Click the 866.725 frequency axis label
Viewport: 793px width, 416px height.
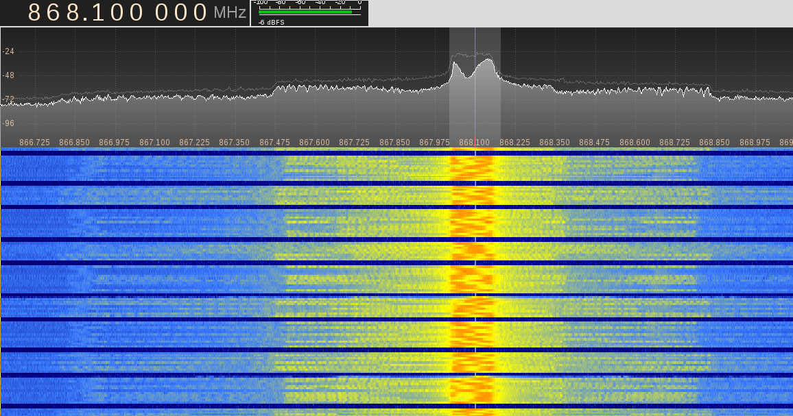(34, 143)
